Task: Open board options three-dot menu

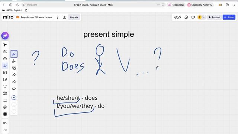Action: pyautogui.click(x=57, y=17)
